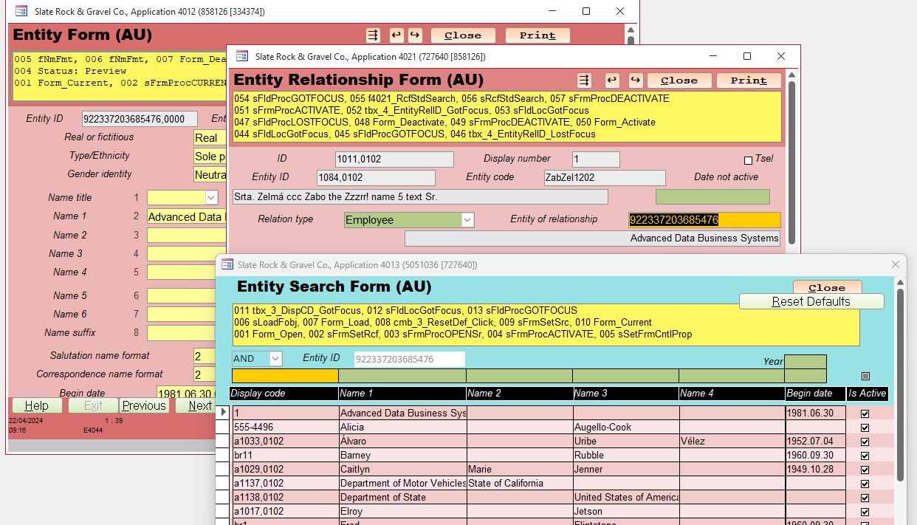Select the record selector arrow for first row
Viewport: 917px width, 525px height.
point(224,414)
